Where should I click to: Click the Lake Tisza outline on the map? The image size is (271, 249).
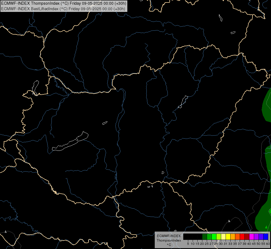[183, 102]
